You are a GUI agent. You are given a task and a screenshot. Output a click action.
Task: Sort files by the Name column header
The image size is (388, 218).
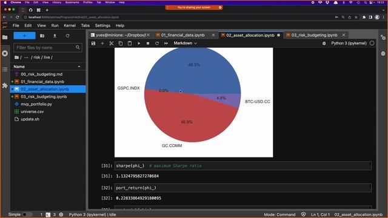coord(47,67)
